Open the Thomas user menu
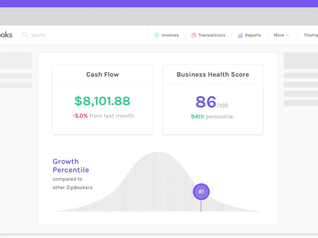318x238 pixels. tap(310, 35)
